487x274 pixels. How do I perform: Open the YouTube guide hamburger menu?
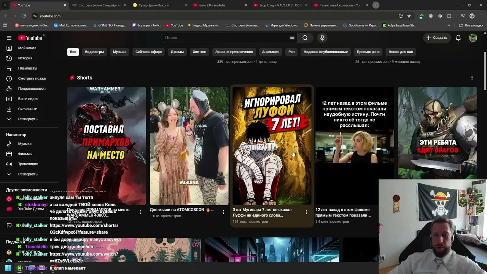point(9,38)
